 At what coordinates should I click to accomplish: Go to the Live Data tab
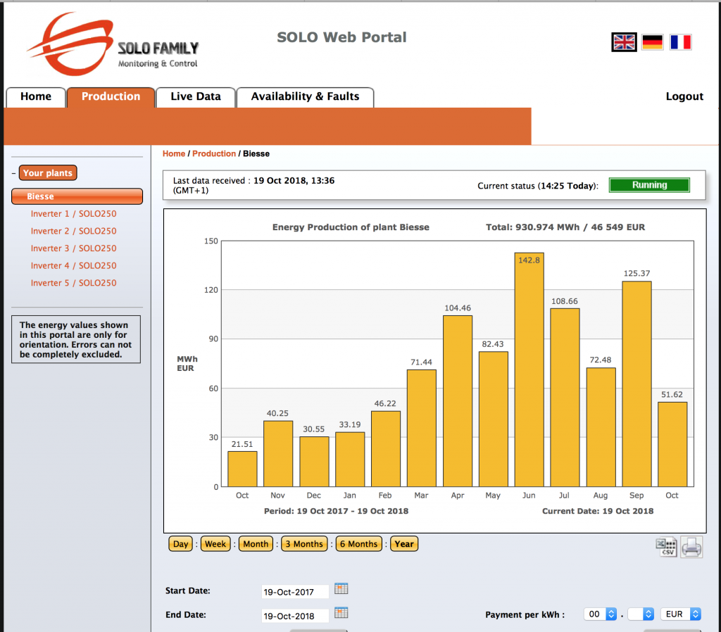[196, 97]
